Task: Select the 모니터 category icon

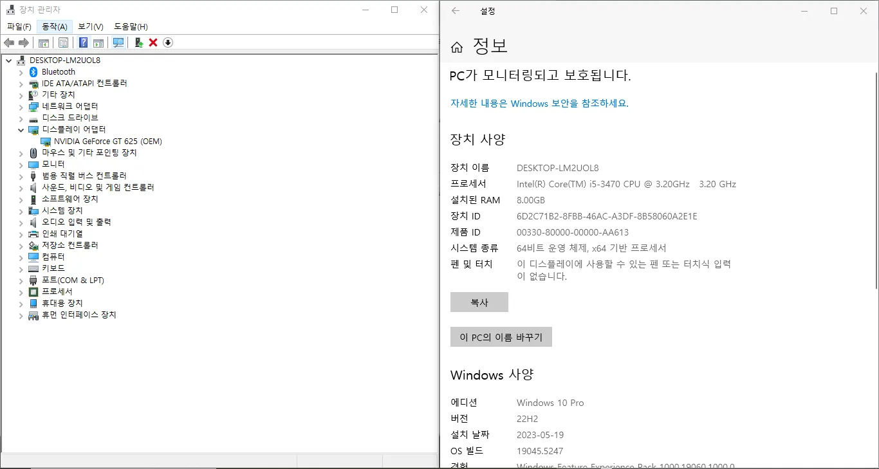Action: click(x=34, y=164)
